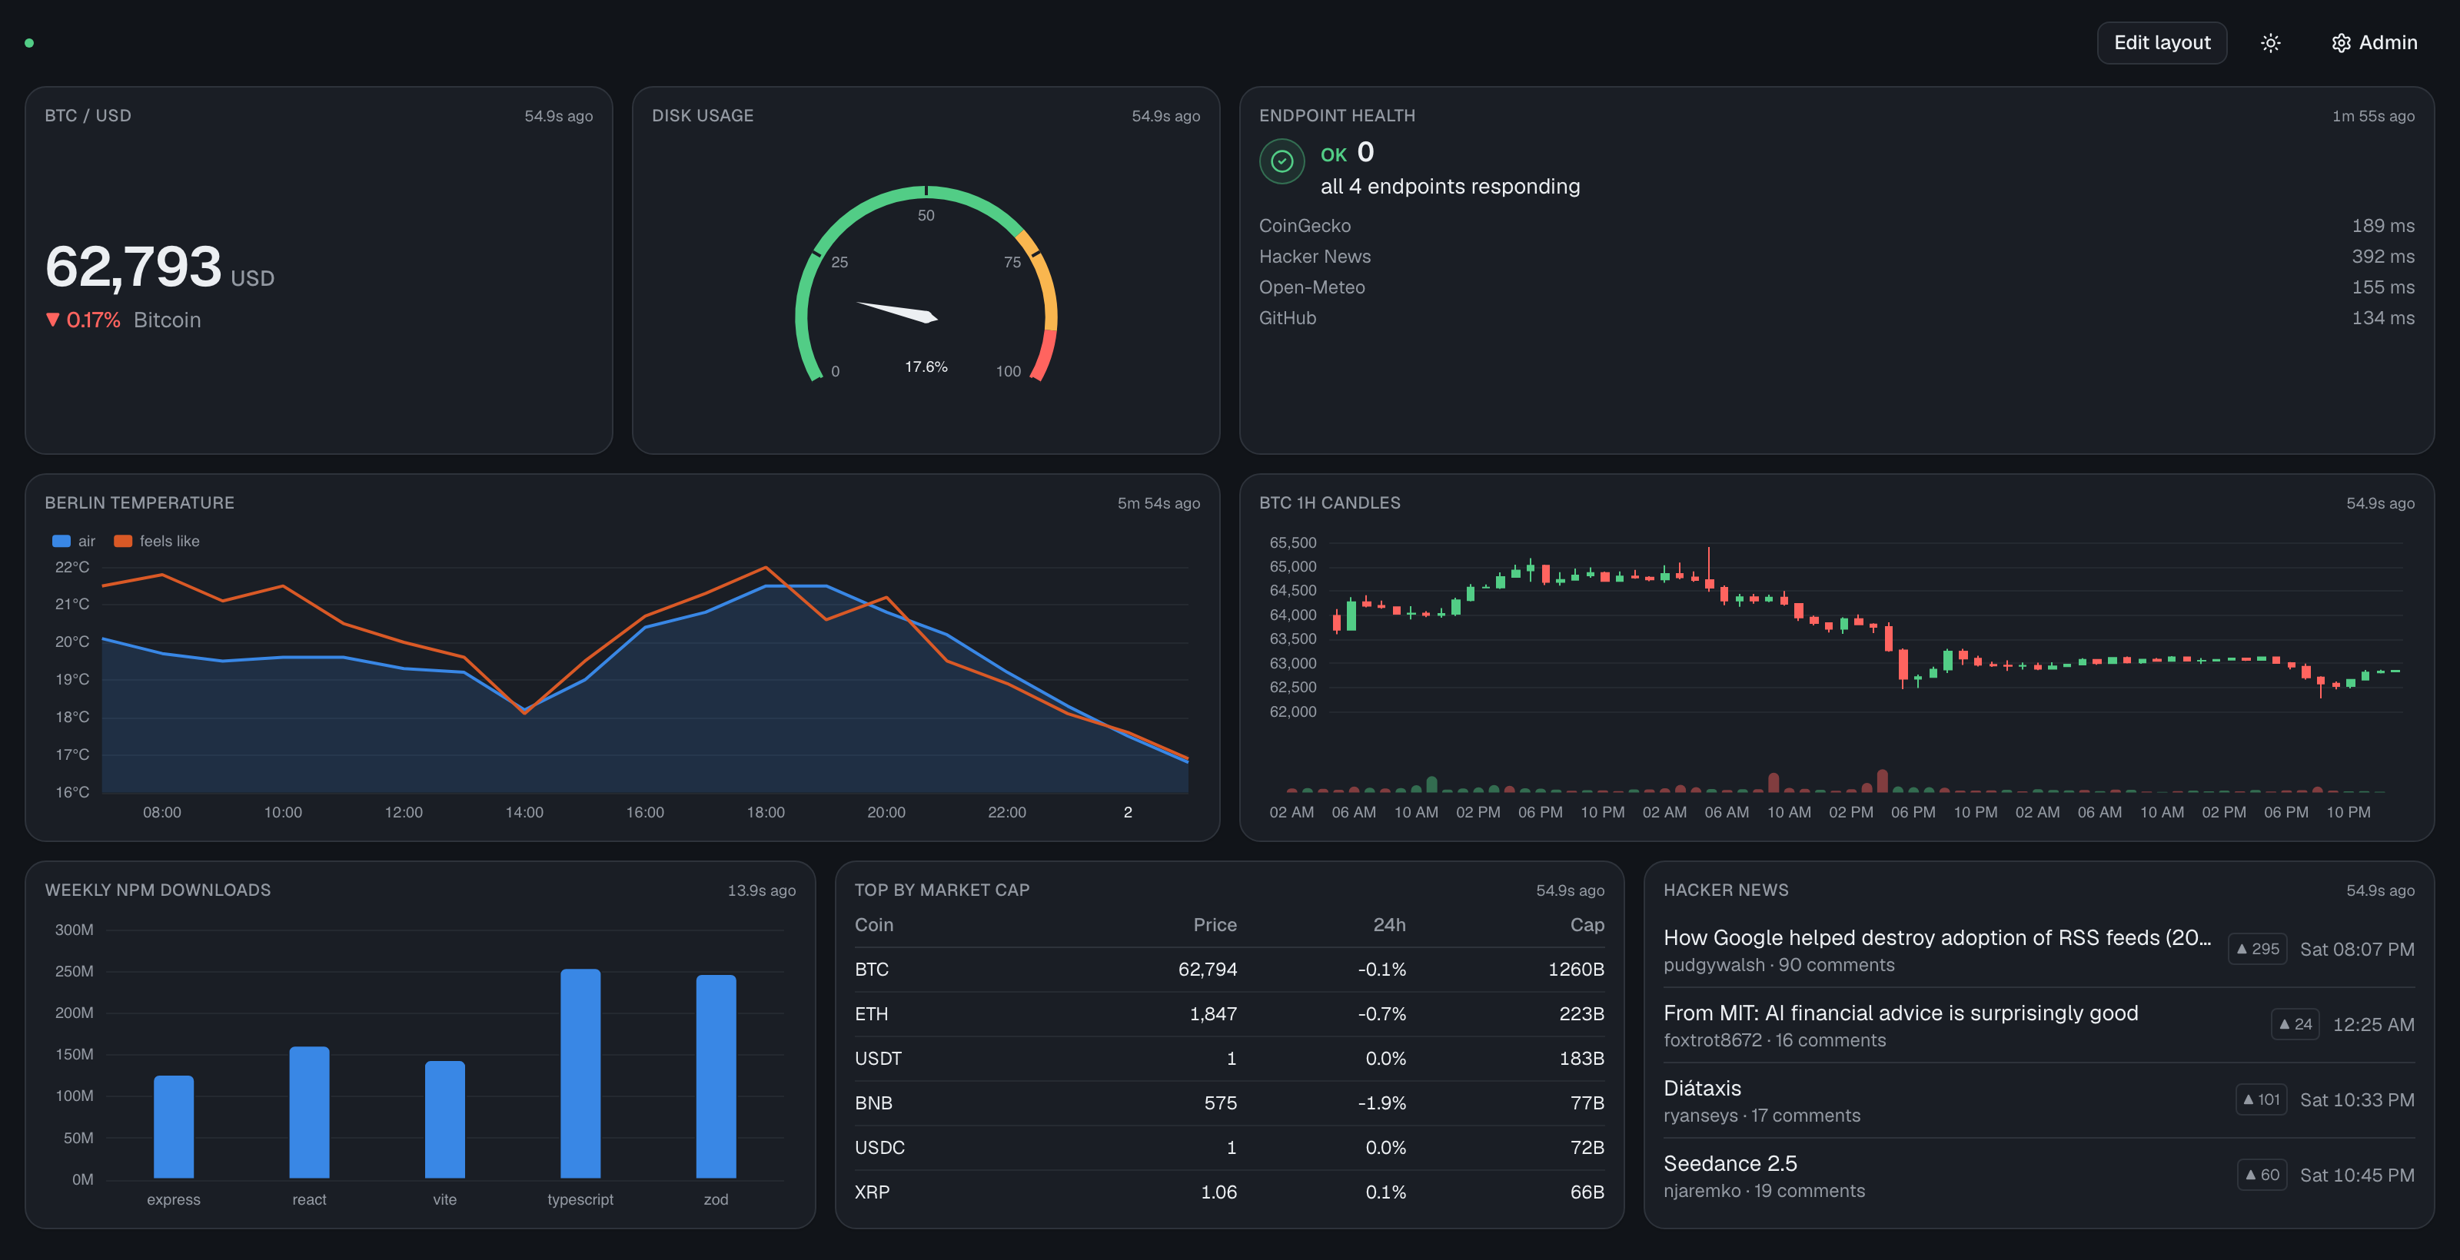2460x1260 pixels.
Task: Click the green status dot
Action: click(28, 43)
